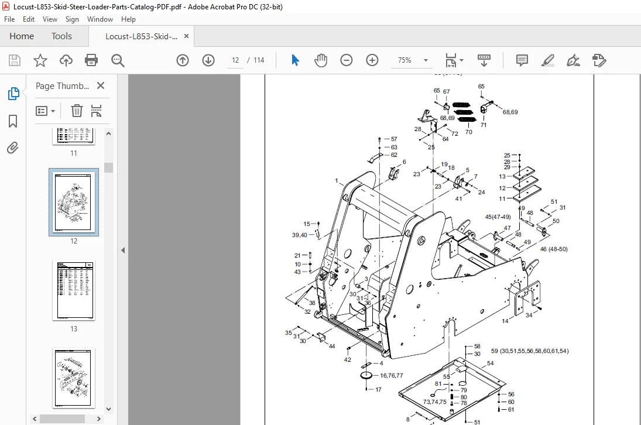
Task: Collapse the navigation pane with the arrow
Action: click(x=123, y=250)
